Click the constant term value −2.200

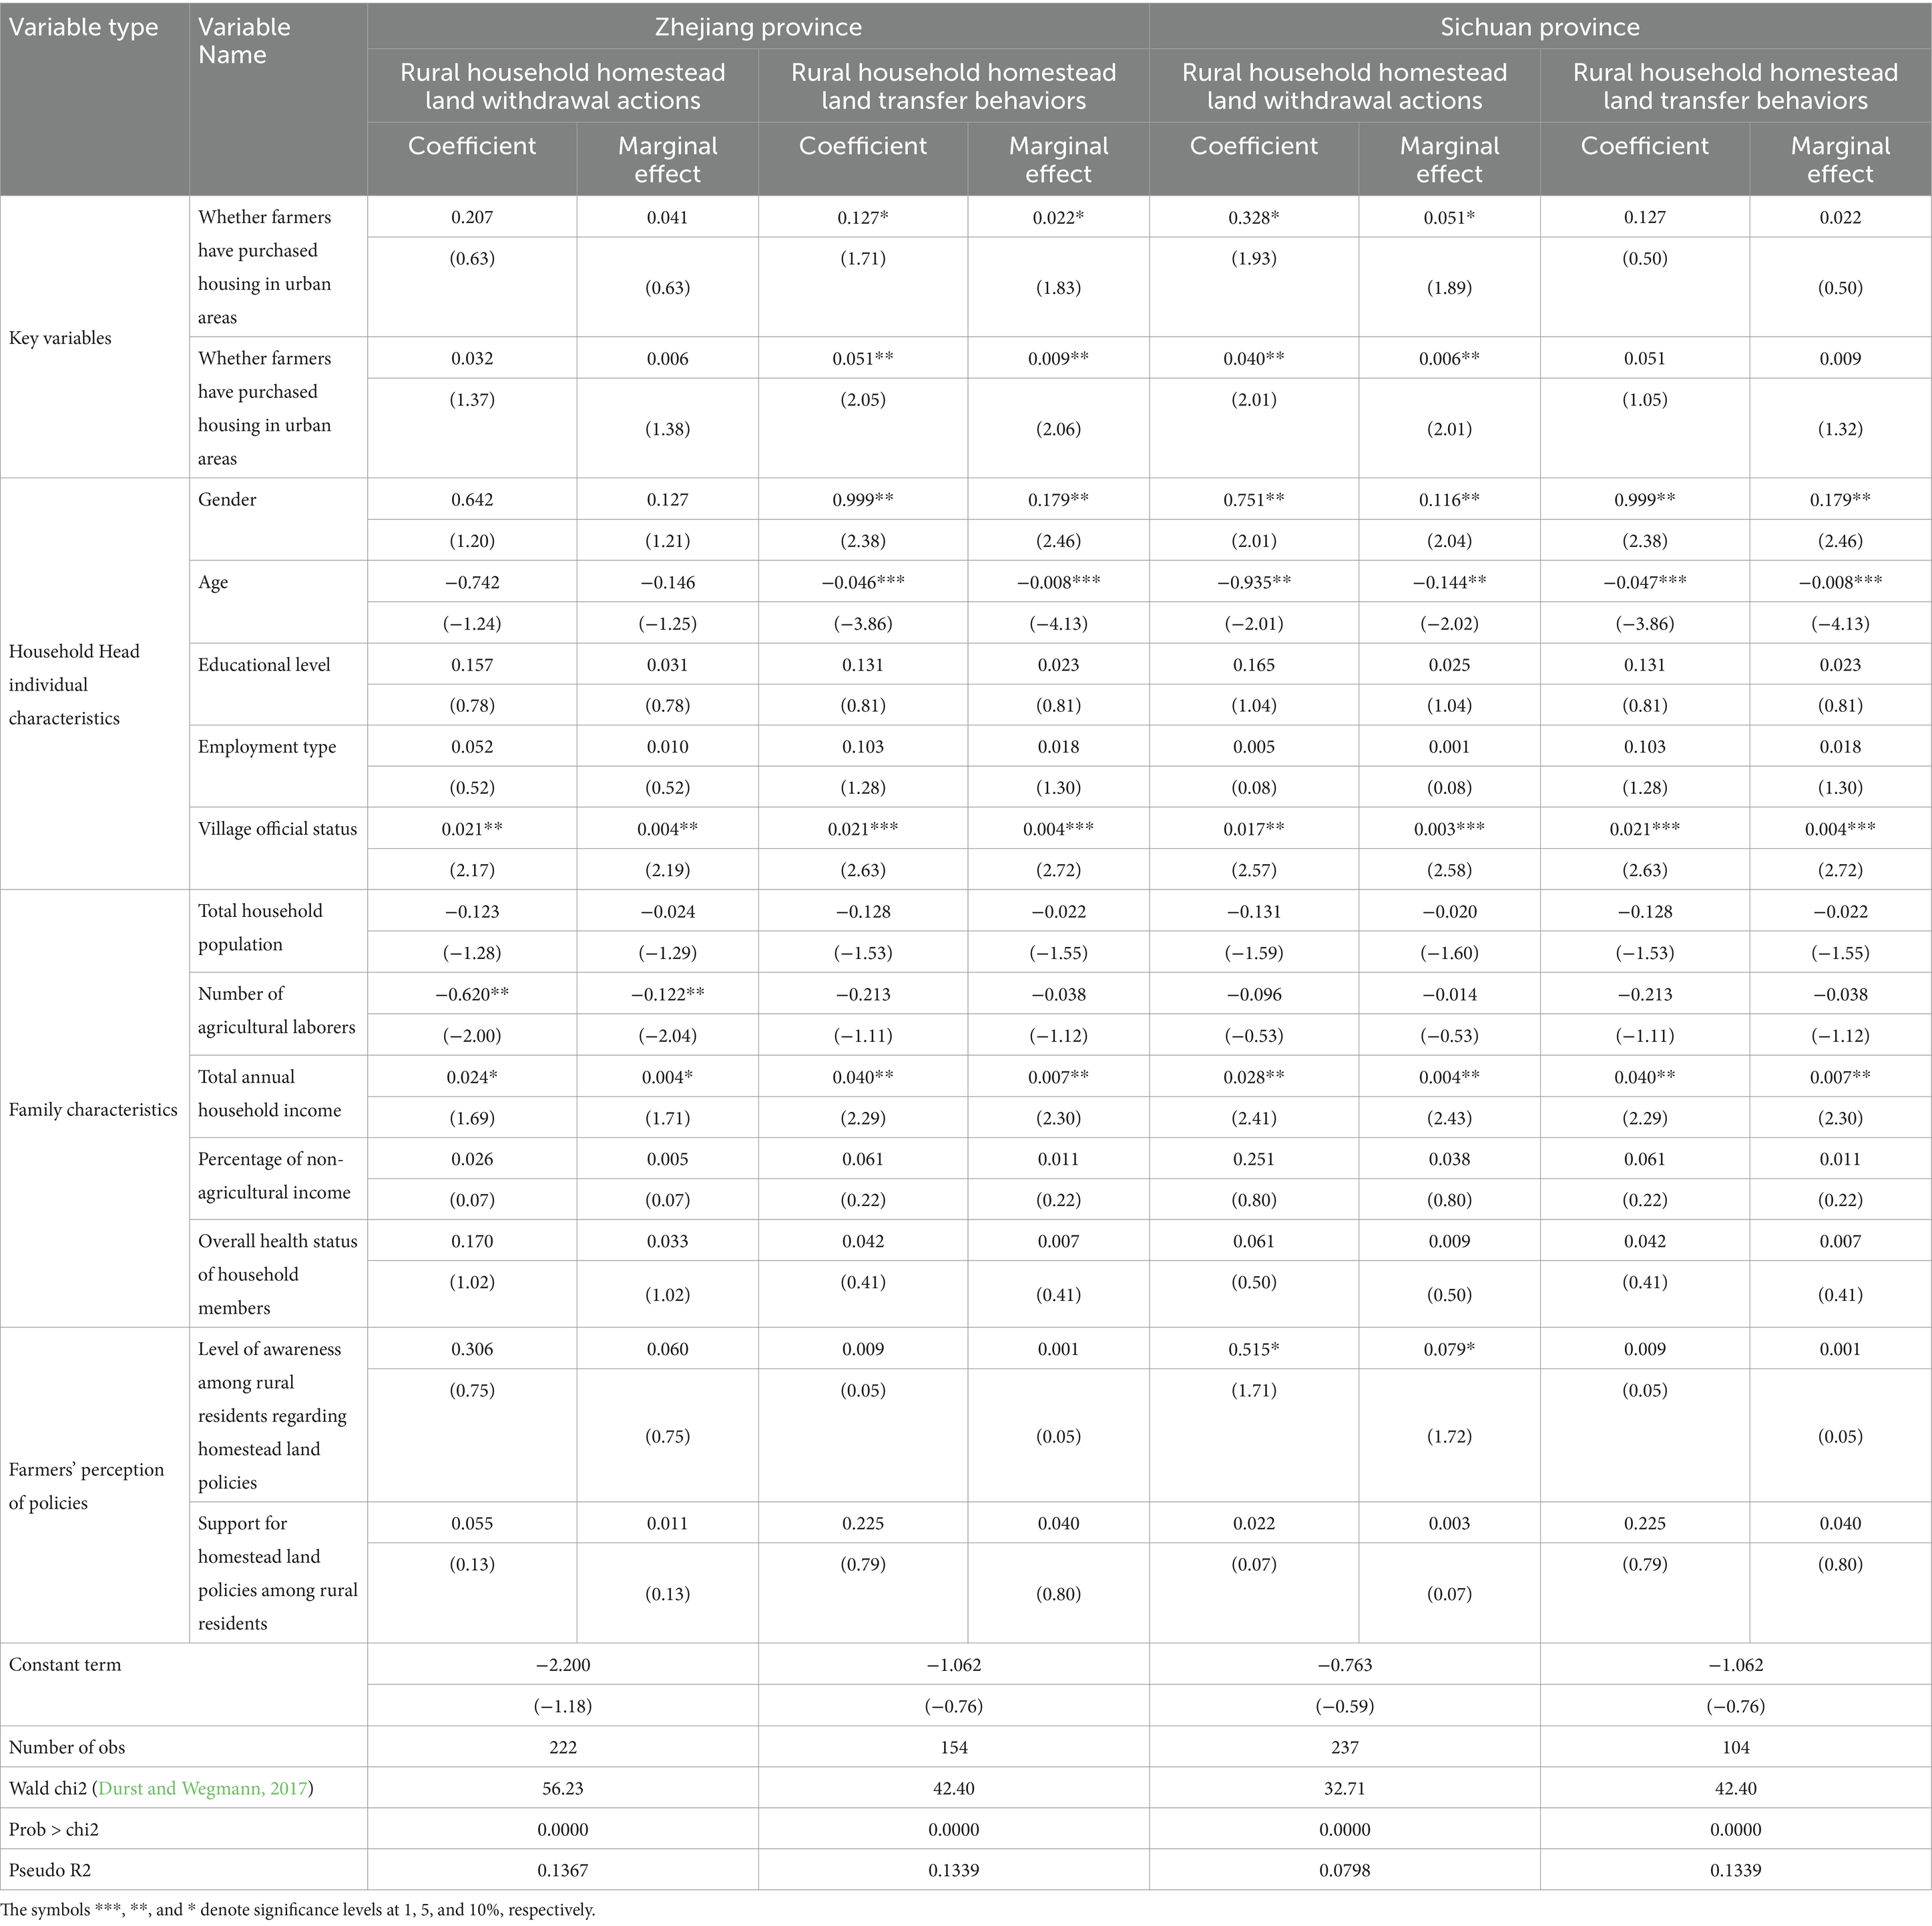point(563,1665)
